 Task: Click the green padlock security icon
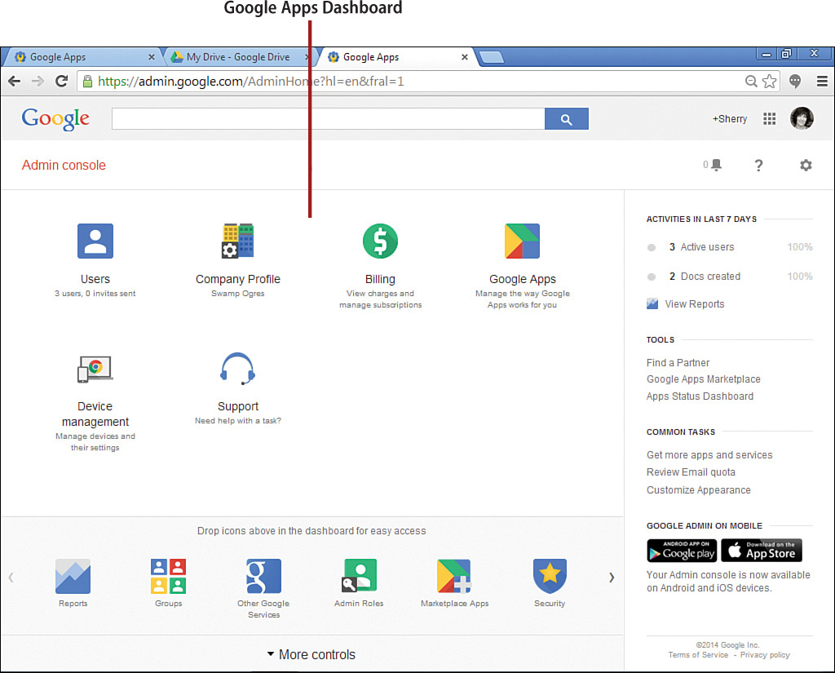[x=87, y=81]
